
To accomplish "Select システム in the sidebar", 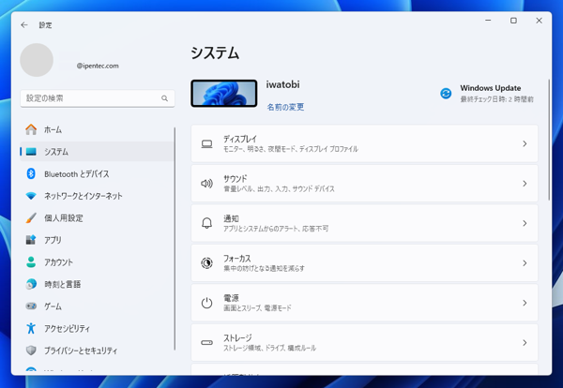I will [x=97, y=152].
